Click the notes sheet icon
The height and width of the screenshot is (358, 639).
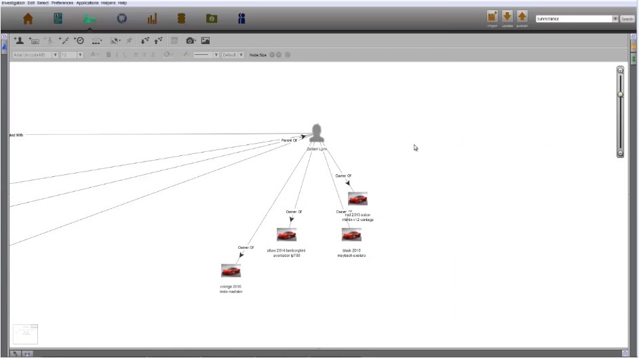coord(174,41)
